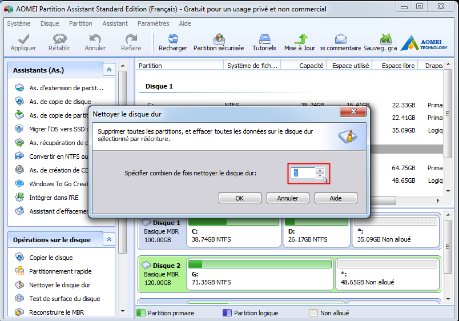Screen dimensions: 459x321
Task: Click the wipe count input field
Action: click(303, 173)
